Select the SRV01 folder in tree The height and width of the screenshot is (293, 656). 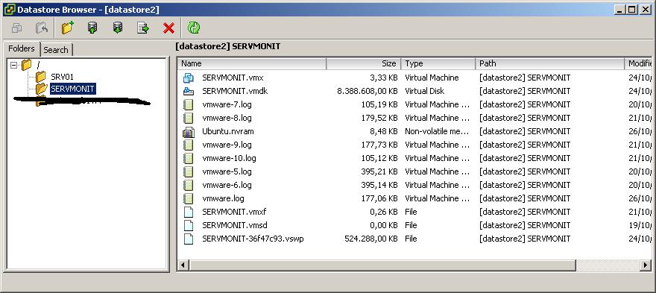click(63, 77)
